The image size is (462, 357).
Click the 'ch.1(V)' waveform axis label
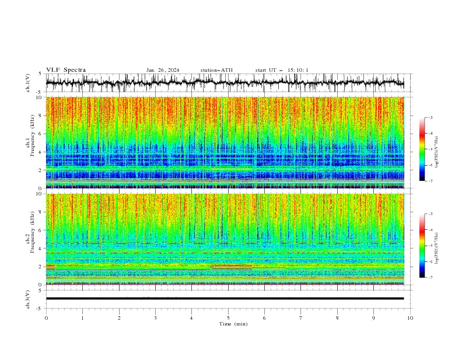click(x=28, y=83)
